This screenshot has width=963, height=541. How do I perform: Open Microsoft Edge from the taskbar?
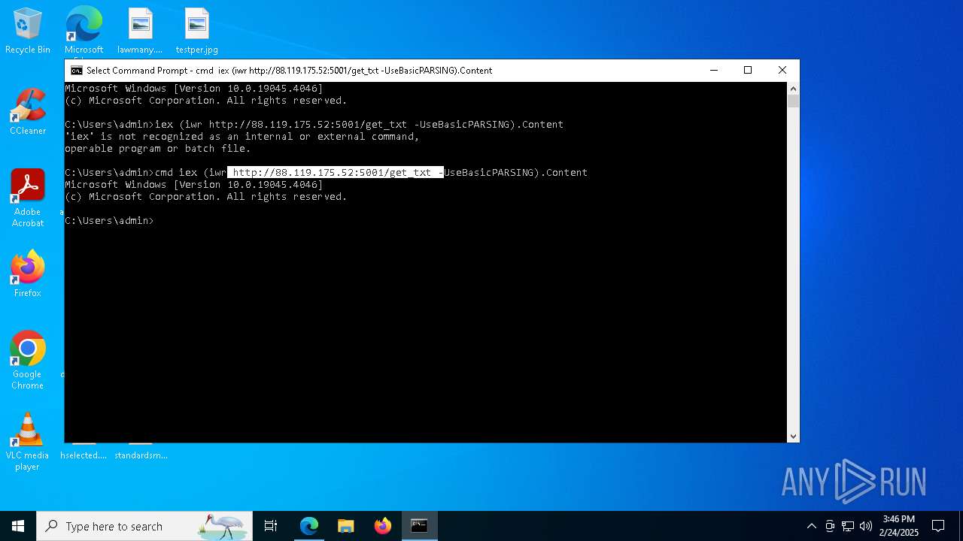click(x=309, y=526)
